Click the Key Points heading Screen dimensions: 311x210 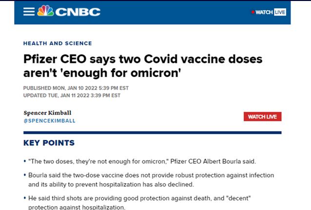(49, 143)
